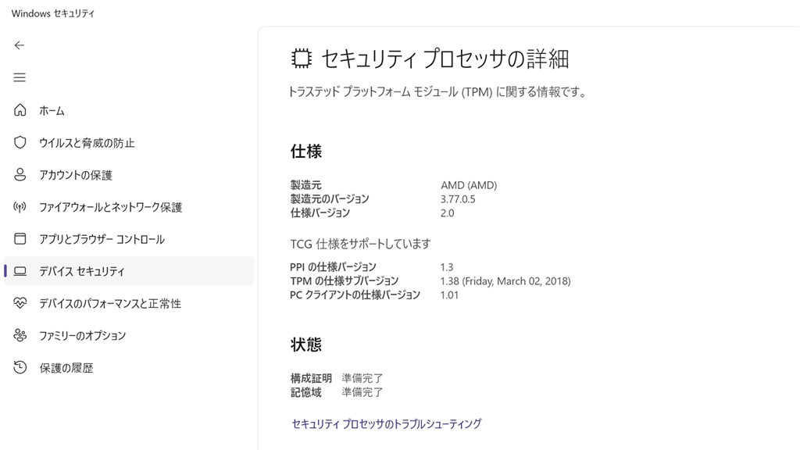Go to ファミリーのオプション in sidebar
Viewport: 800px width, 450px height.
(82, 335)
